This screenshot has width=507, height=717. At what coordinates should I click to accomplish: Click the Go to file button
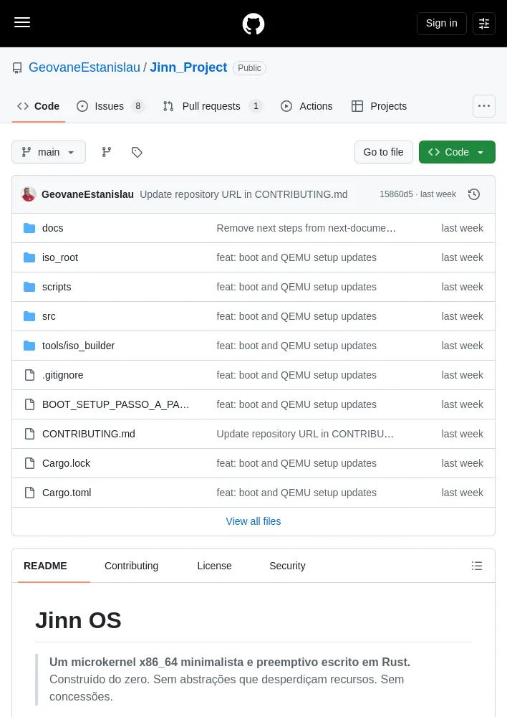click(384, 152)
